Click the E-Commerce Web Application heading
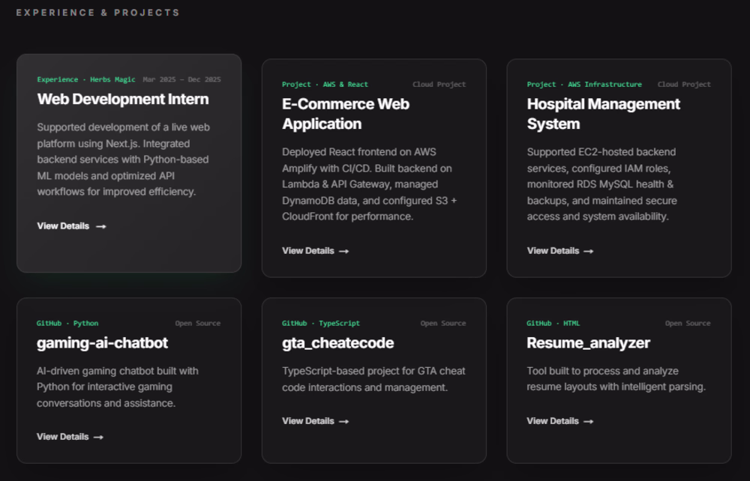The image size is (750, 481). 346,114
